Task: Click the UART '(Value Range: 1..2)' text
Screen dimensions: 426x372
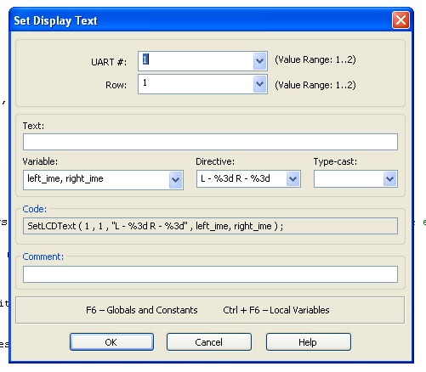Action: tap(315, 59)
